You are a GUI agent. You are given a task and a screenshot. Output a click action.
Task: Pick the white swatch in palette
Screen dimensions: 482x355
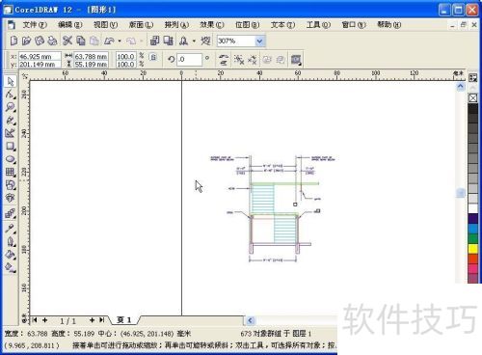pyautogui.click(x=473, y=208)
